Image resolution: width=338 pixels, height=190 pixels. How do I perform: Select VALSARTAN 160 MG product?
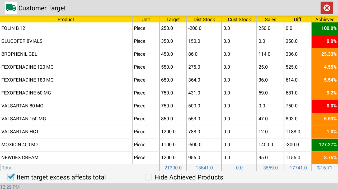point(169,119)
